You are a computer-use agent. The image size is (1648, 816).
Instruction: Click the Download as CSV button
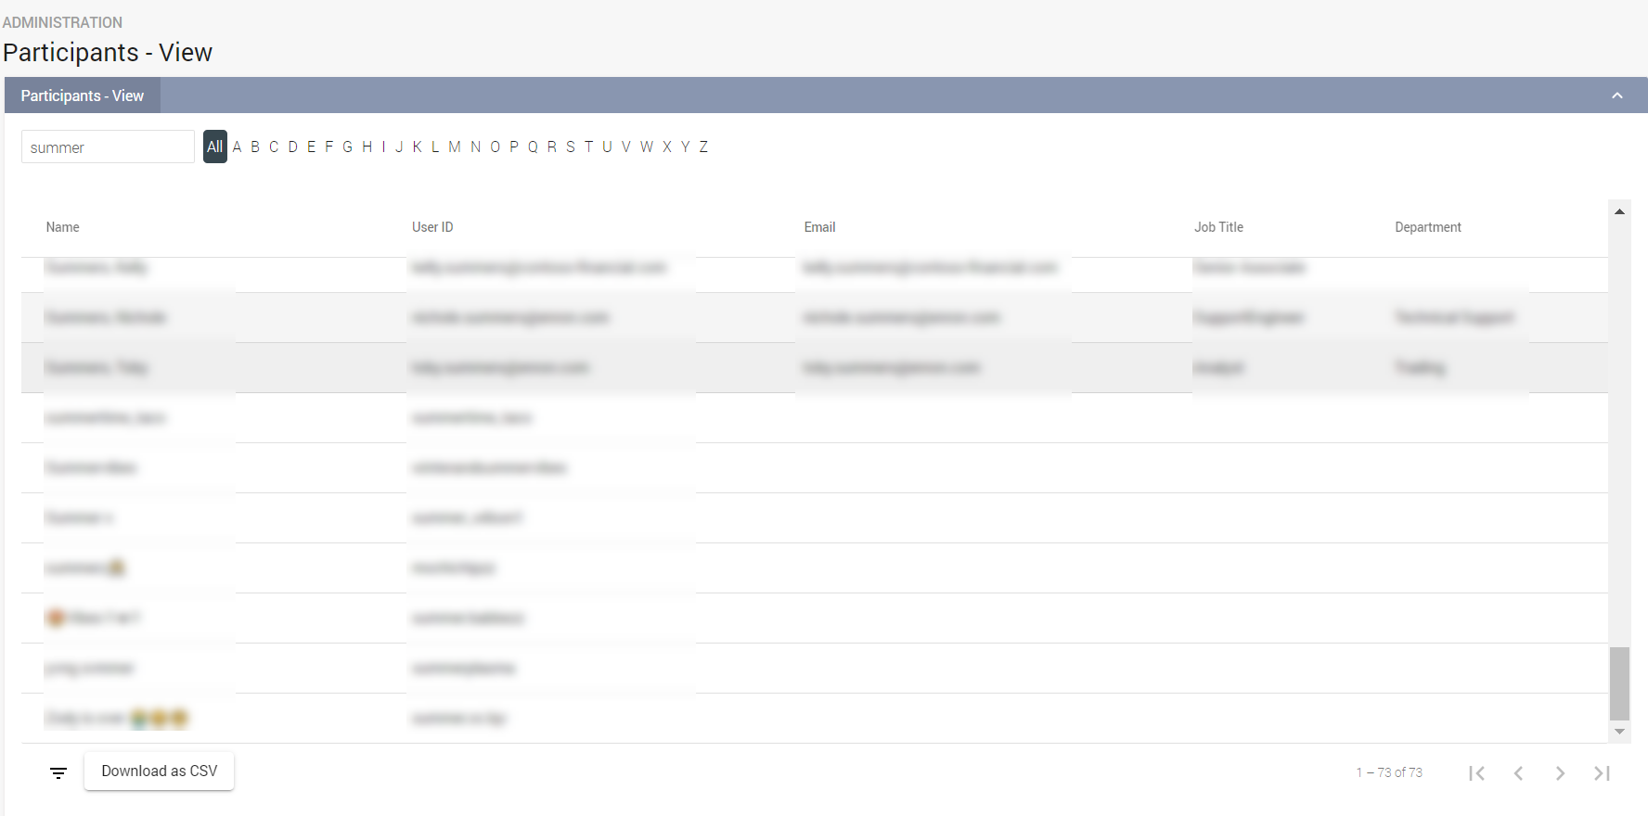[x=159, y=771]
